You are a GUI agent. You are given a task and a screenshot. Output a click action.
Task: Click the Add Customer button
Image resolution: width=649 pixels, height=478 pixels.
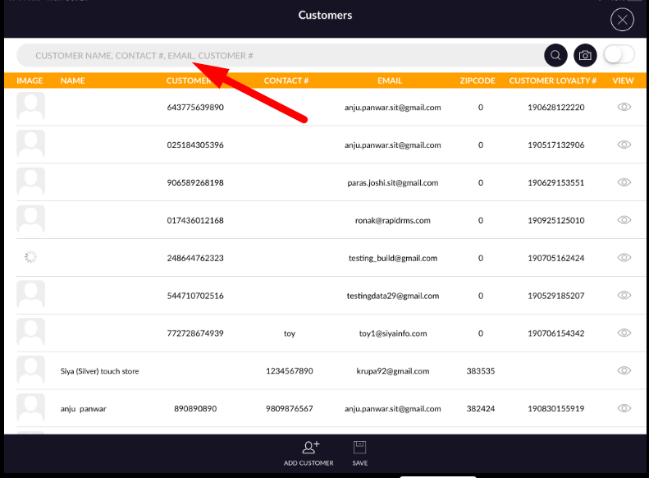pyautogui.click(x=309, y=453)
